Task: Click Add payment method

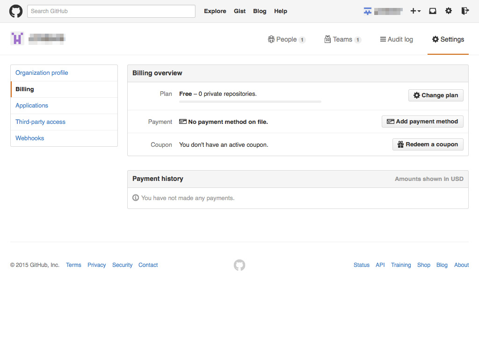Action: click(422, 121)
